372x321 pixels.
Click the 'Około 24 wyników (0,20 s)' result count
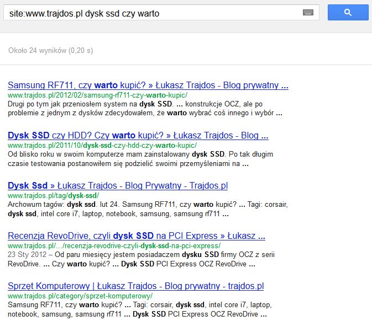click(50, 50)
